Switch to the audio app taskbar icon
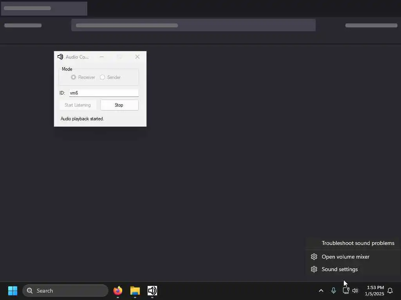 pyautogui.click(x=152, y=291)
